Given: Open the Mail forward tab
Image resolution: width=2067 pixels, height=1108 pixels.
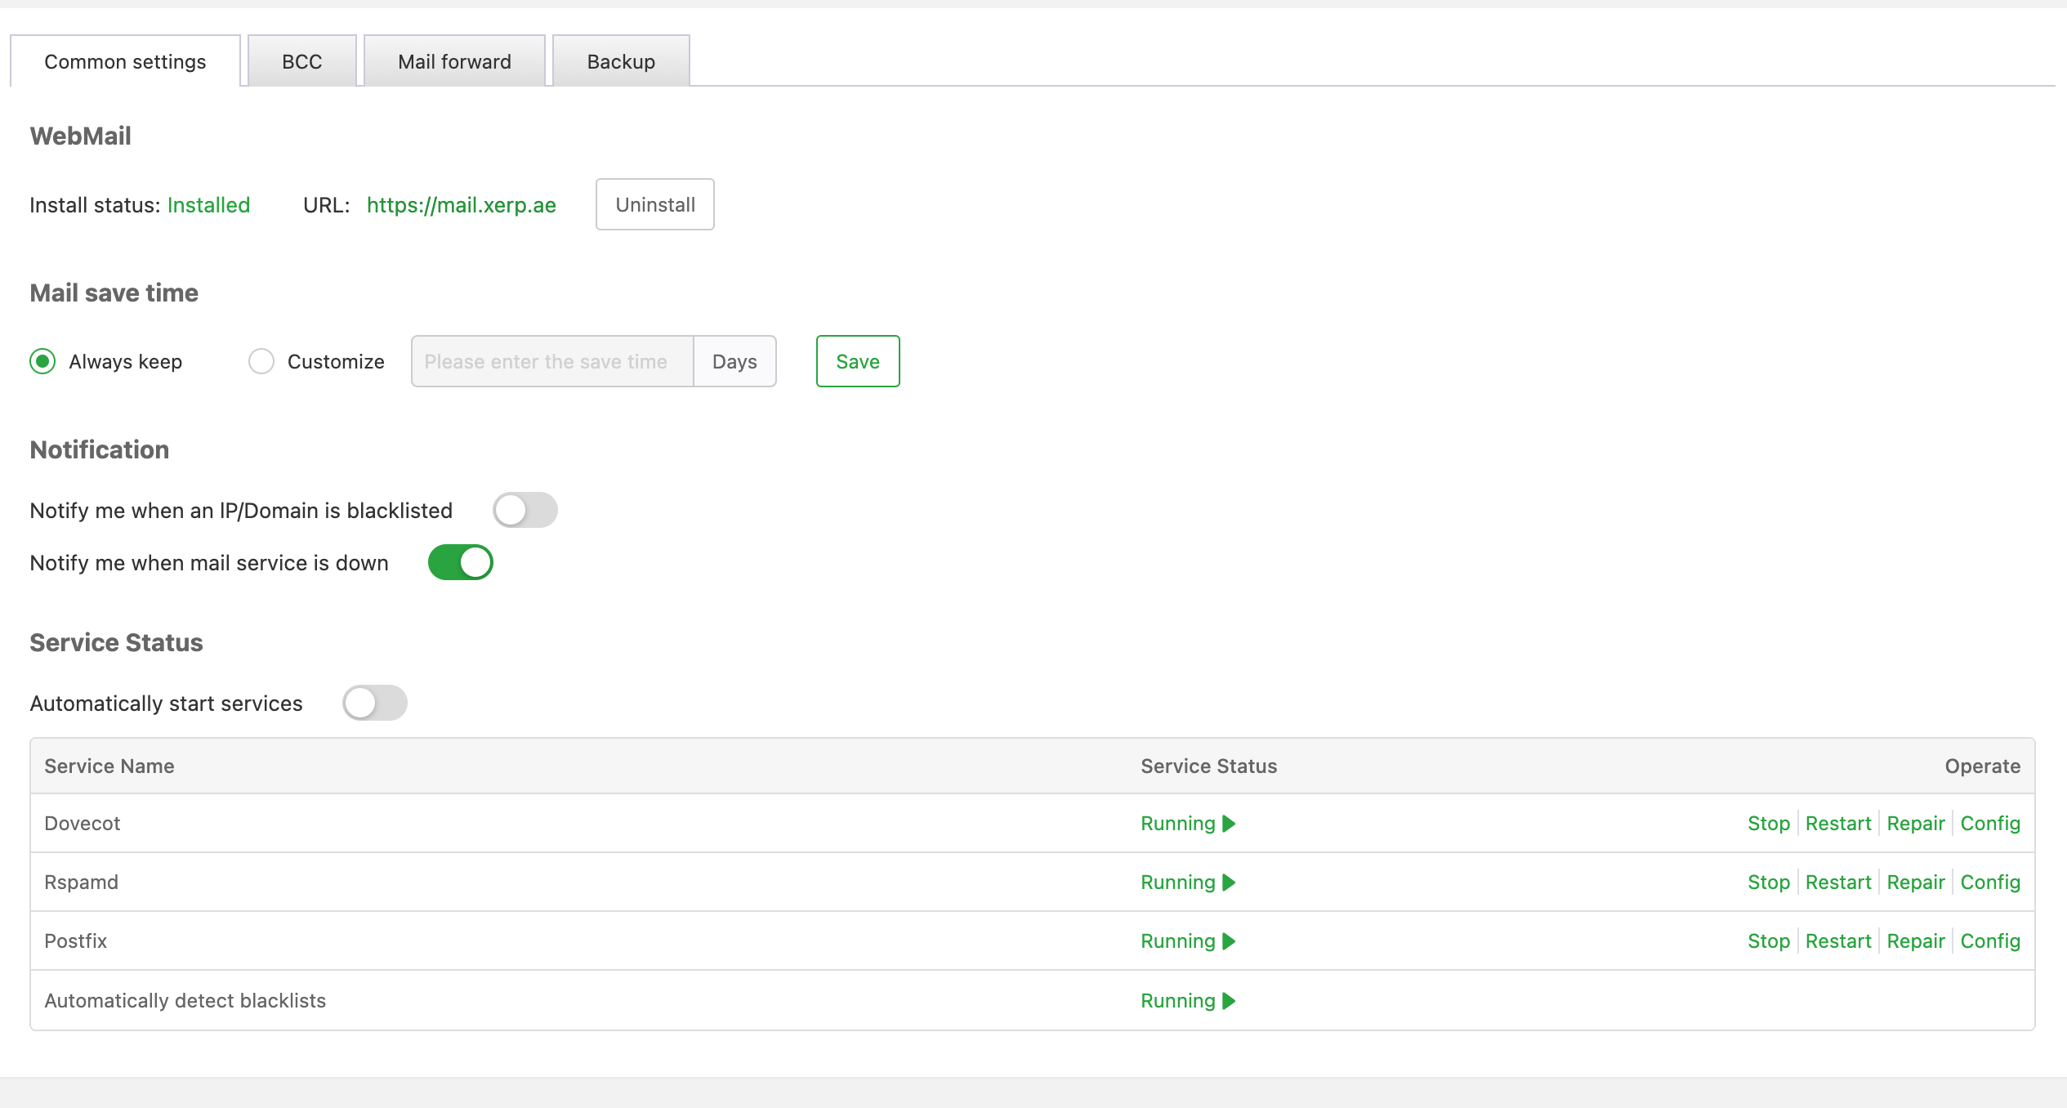Looking at the screenshot, I should (x=454, y=61).
